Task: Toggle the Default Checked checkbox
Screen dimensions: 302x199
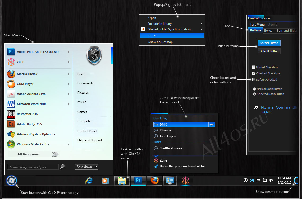Action: coord(254,80)
